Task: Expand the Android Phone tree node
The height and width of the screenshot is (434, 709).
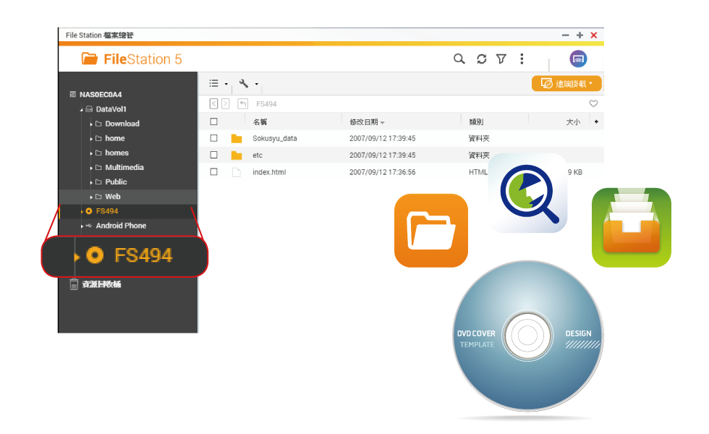Action: (81, 226)
